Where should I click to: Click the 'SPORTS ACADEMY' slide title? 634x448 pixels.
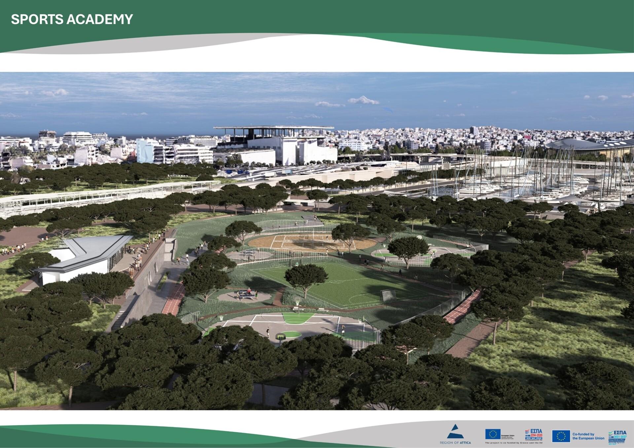coord(72,19)
